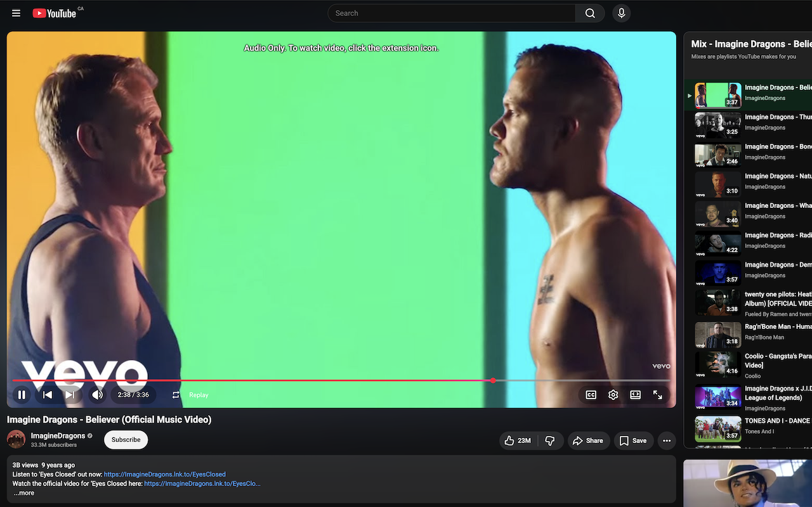Click the progress bar scrubber dot
Screen dimensions: 812x507
(493, 380)
